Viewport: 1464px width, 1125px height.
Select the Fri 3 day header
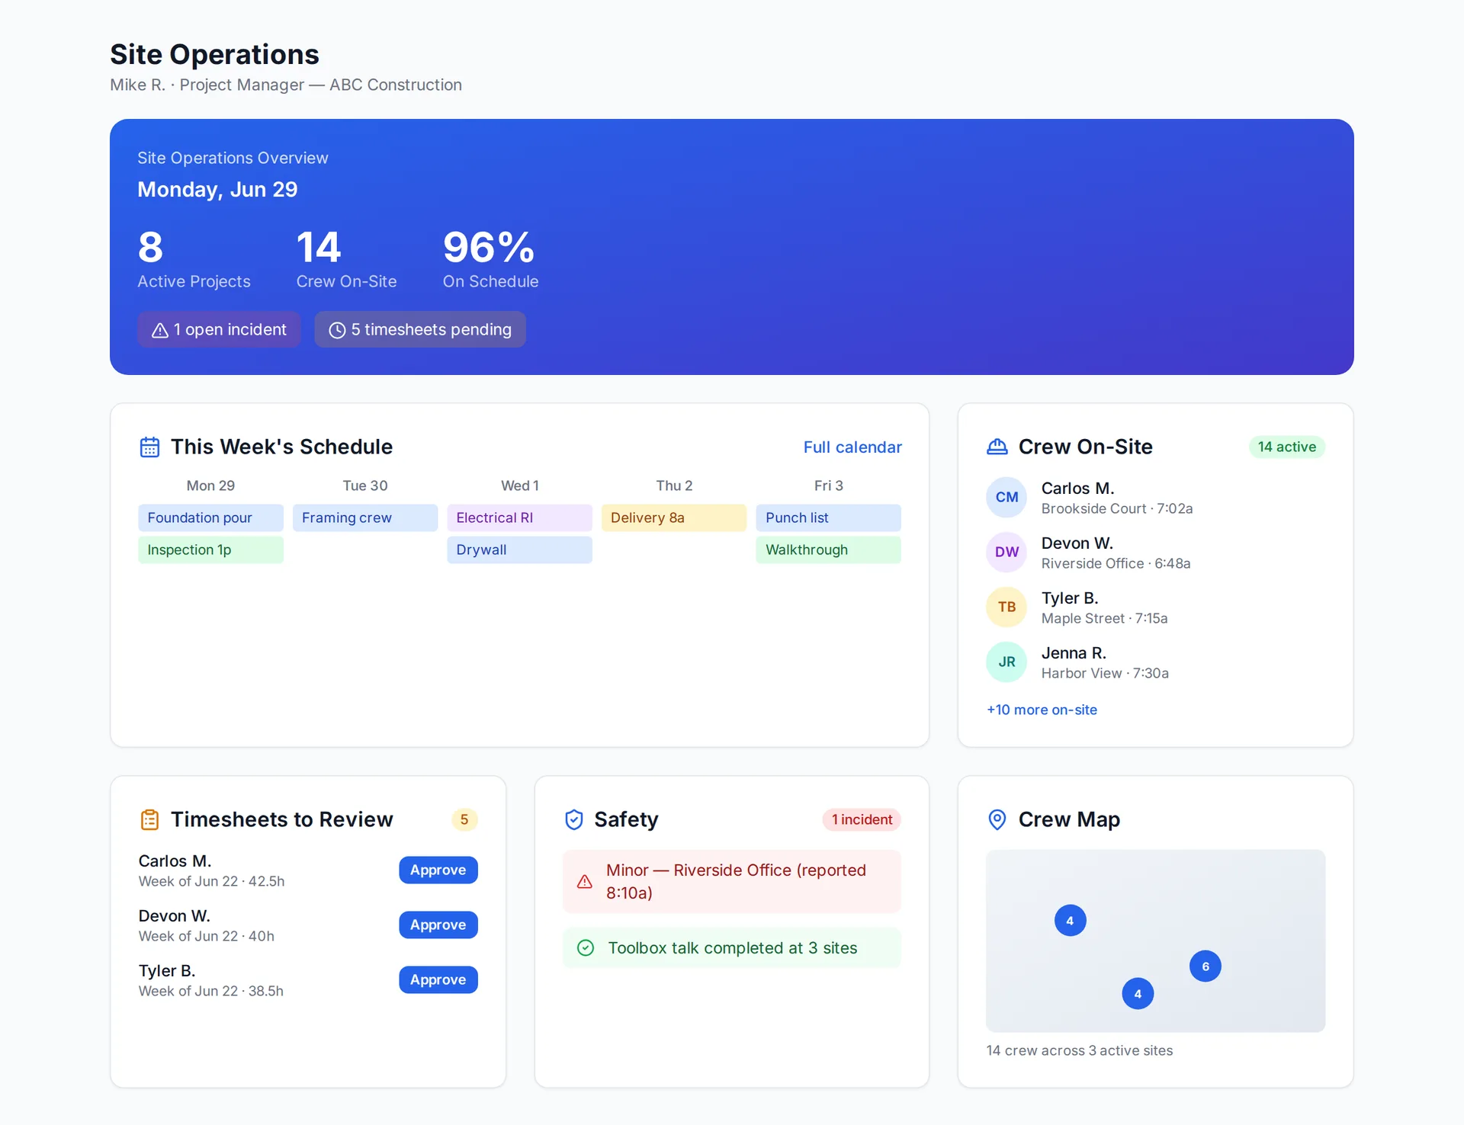coord(828,486)
